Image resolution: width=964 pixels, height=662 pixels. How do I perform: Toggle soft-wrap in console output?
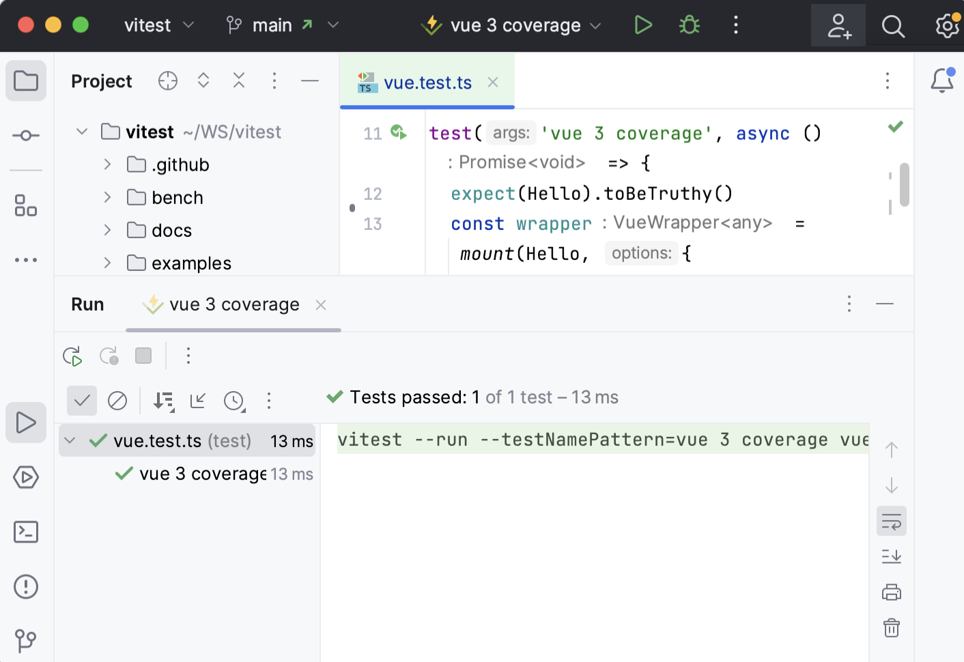pyautogui.click(x=892, y=521)
